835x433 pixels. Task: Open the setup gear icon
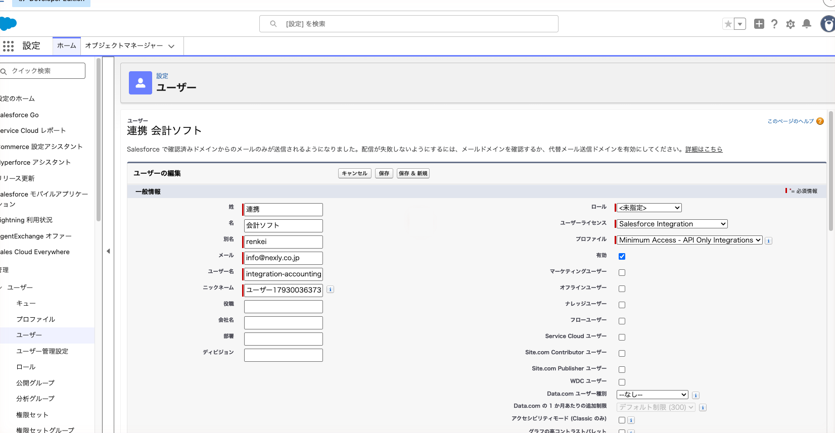[791, 24]
